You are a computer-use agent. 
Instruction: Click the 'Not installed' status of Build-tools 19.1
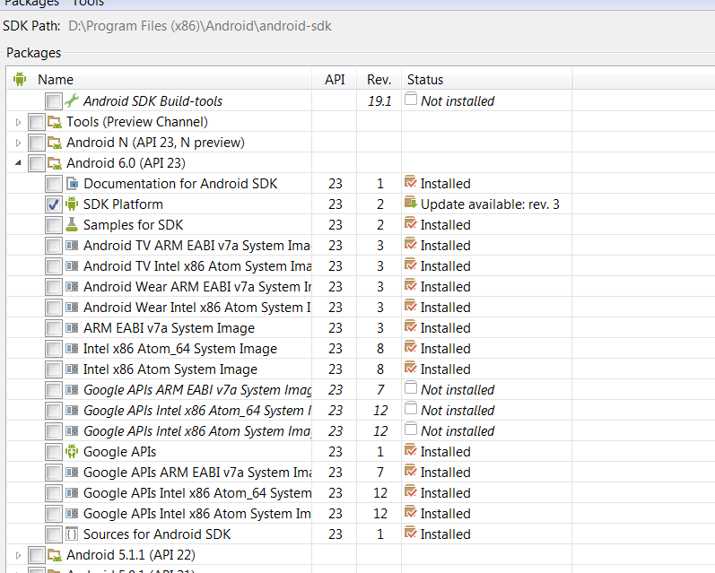click(458, 100)
